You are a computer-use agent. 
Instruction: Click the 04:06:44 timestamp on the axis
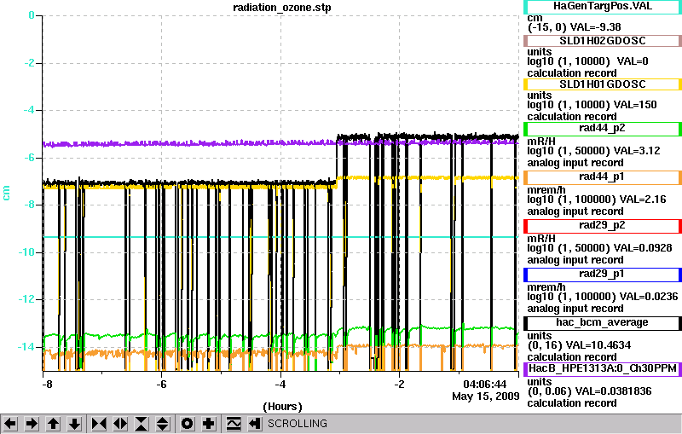tap(485, 385)
